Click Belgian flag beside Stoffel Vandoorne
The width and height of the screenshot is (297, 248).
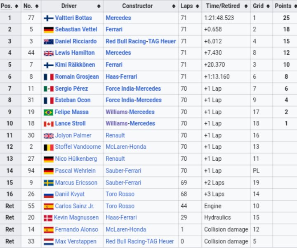click(x=49, y=147)
